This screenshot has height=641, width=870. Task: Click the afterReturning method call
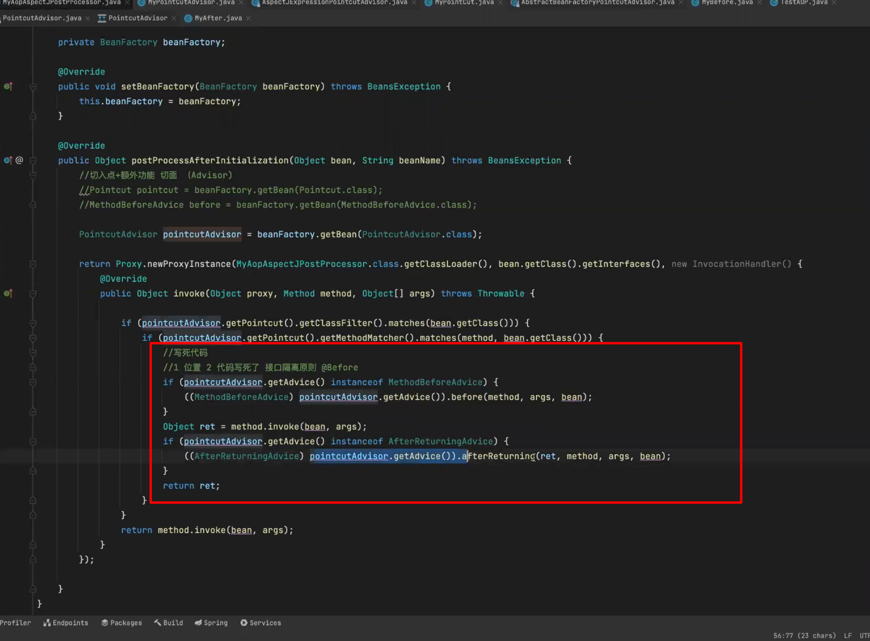[x=499, y=456]
